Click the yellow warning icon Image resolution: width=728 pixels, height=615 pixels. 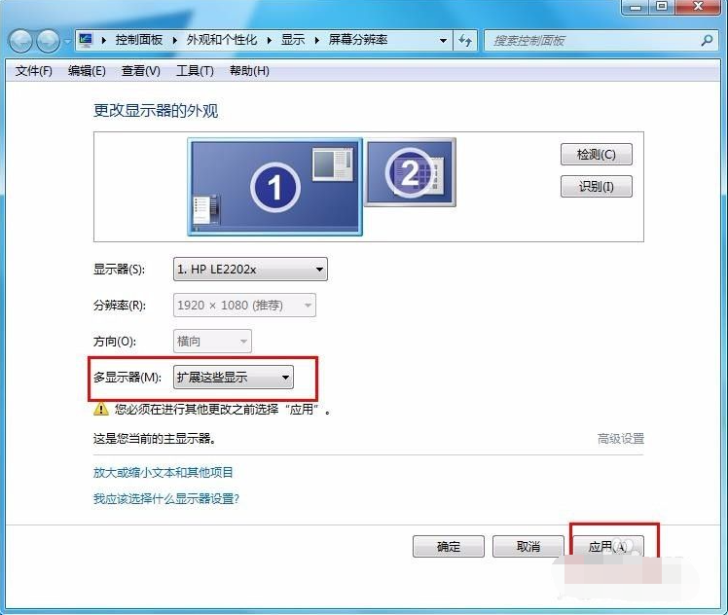point(101,410)
